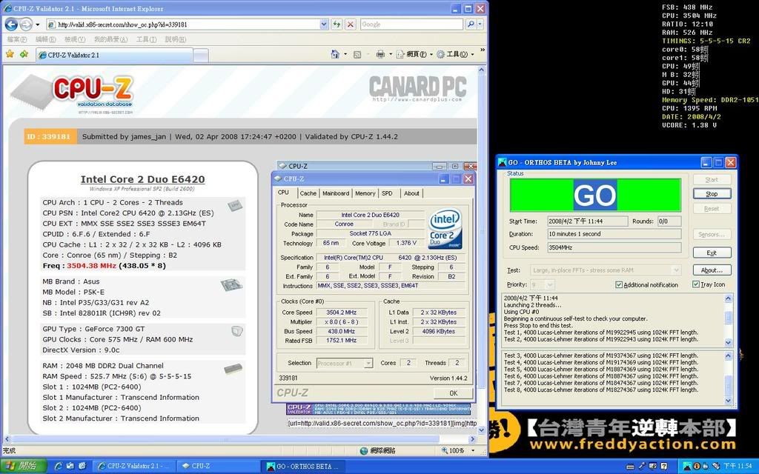The width and height of the screenshot is (759, 474).
Task: Click the browser Back arrow button
Action: pyautogui.click(x=11, y=24)
